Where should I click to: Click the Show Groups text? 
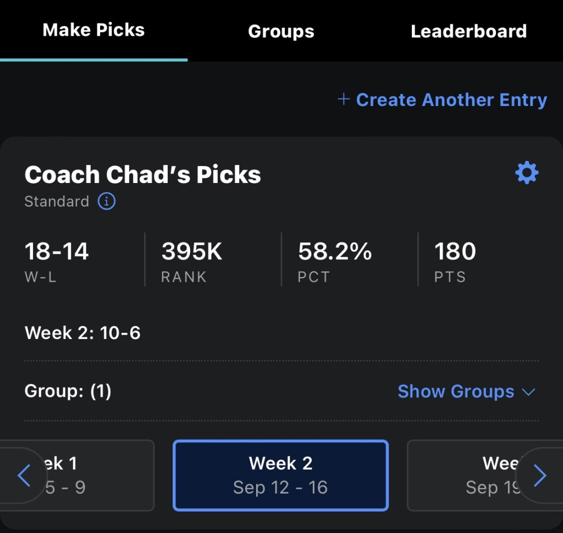[456, 392]
